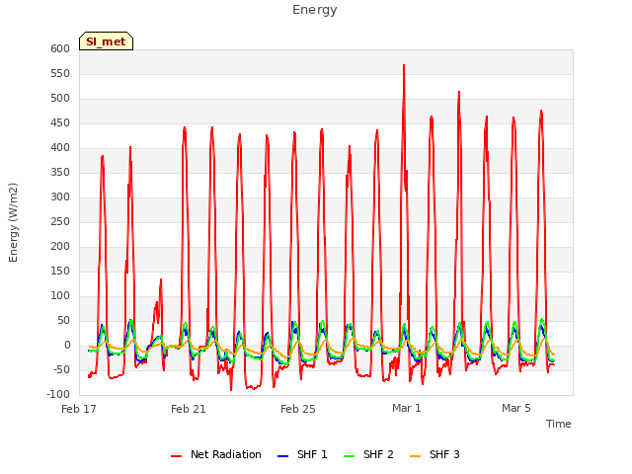
Task: Click the Mar 5 x-axis label
Action: pos(516,408)
